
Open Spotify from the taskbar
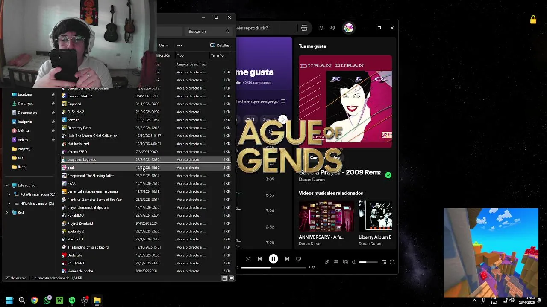72,300
